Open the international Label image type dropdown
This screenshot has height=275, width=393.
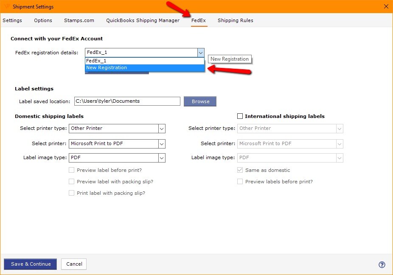[x=340, y=158]
